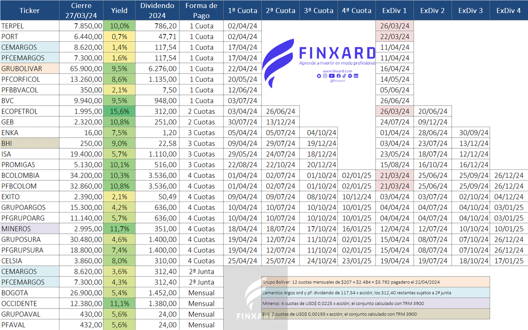Click PORT's ExDiv 1 date 22/03/24
The width and height of the screenshot is (528, 330).
395,37
